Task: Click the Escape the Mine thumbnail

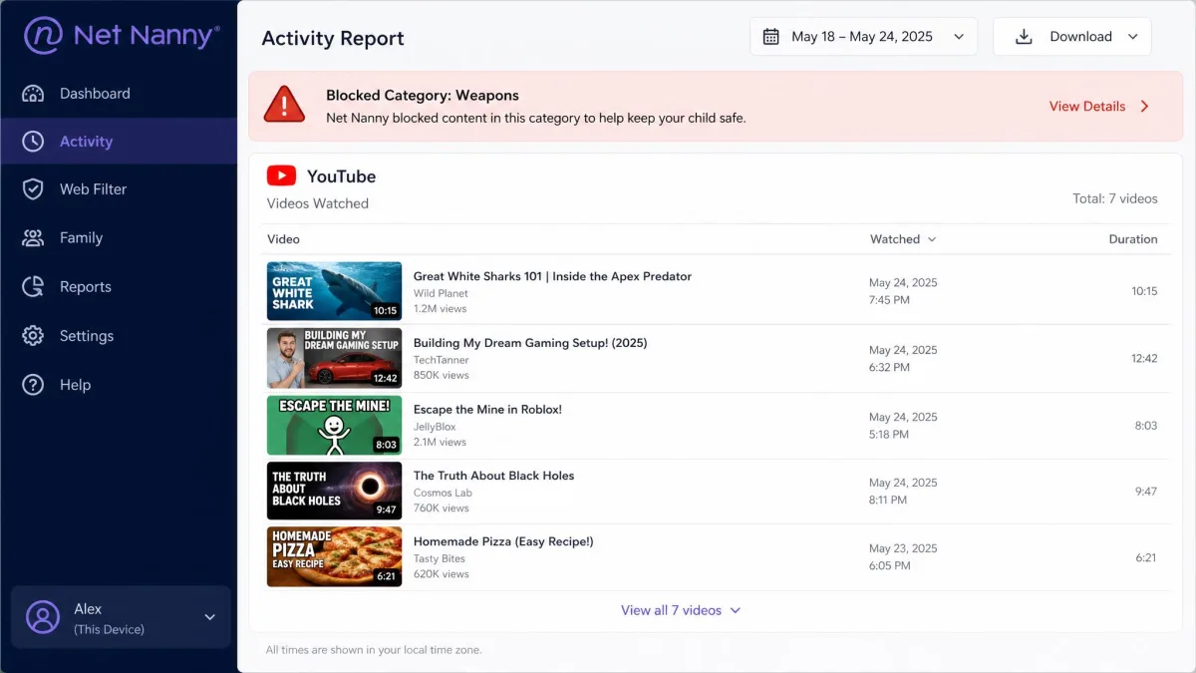Action: point(334,425)
